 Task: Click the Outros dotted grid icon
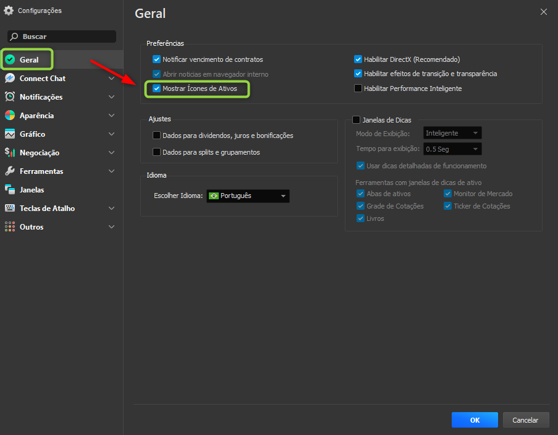(x=10, y=226)
